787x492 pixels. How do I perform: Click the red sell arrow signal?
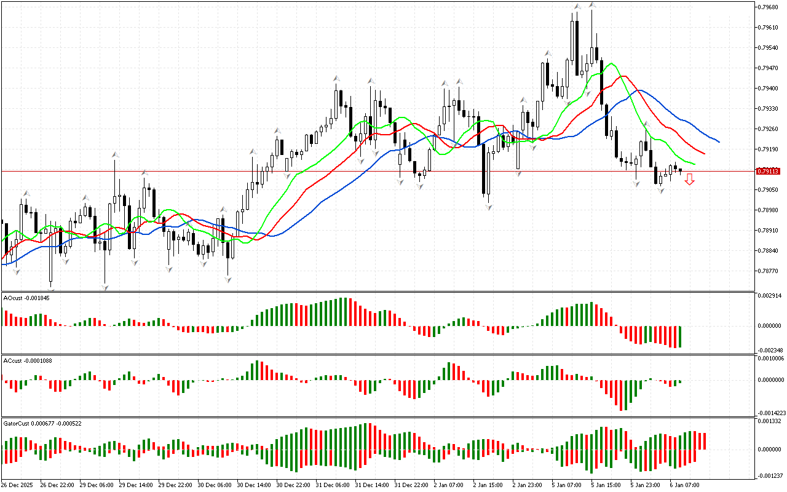[x=690, y=179]
